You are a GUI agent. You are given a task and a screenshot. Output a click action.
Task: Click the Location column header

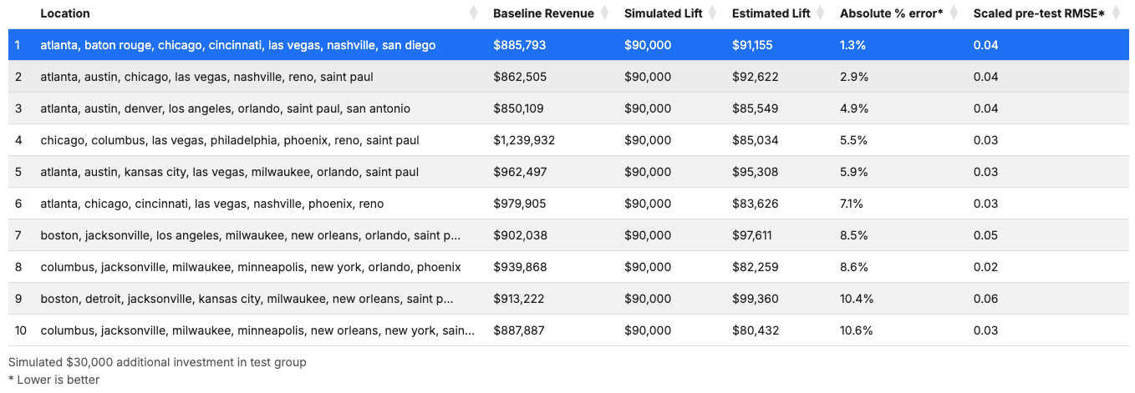(x=65, y=13)
